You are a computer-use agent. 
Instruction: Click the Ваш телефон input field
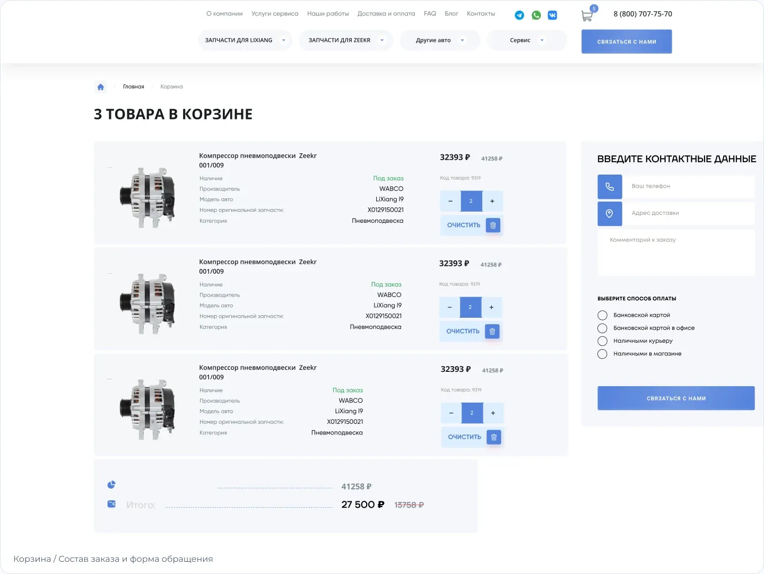point(688,187)
